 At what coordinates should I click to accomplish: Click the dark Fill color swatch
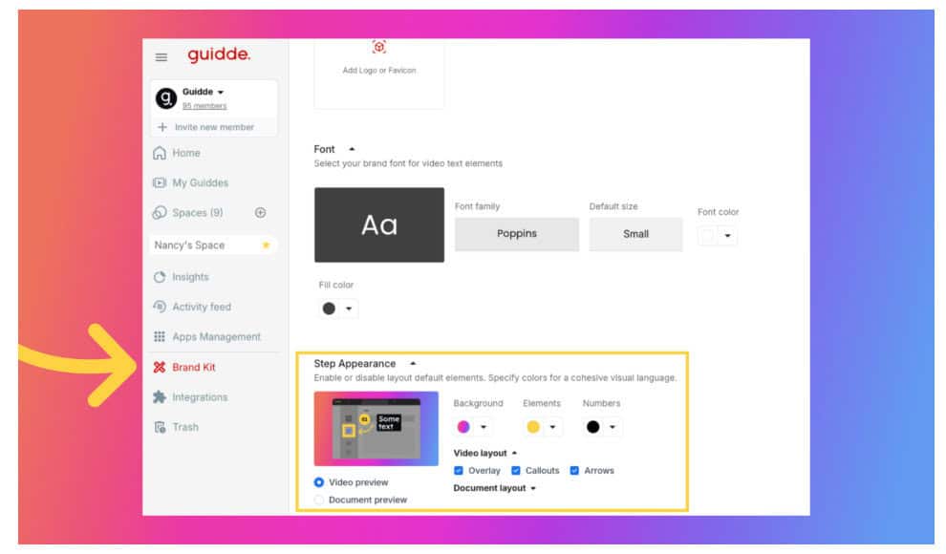[x=329, y=309]
